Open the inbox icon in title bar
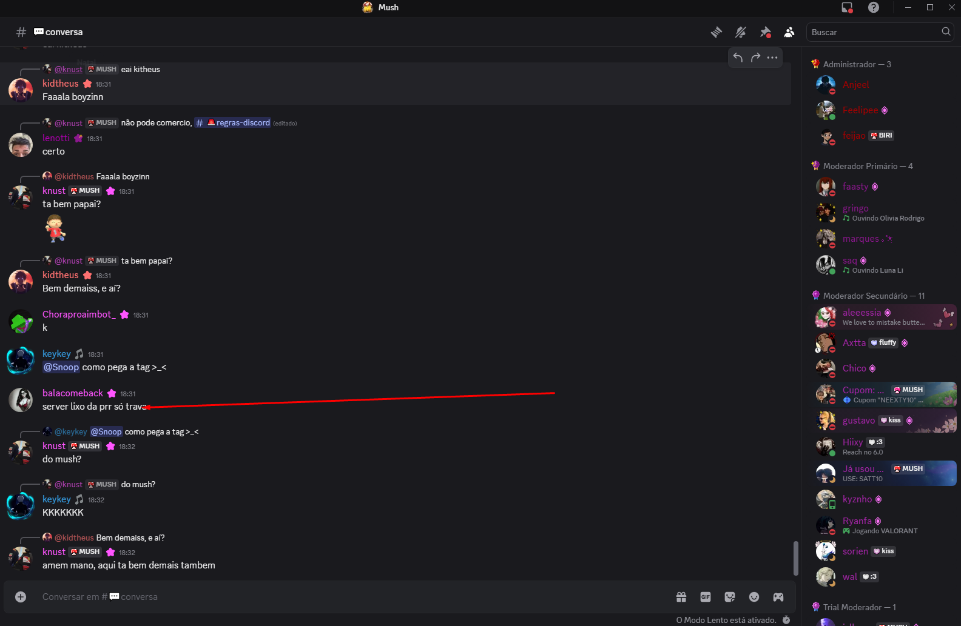This screenshot has width=961, height=626. (x=848, y=7)
